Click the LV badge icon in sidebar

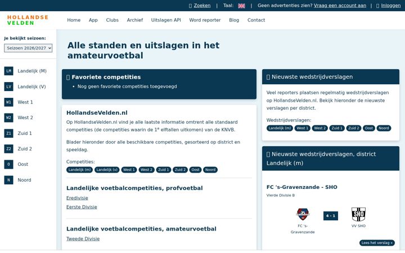9,87
